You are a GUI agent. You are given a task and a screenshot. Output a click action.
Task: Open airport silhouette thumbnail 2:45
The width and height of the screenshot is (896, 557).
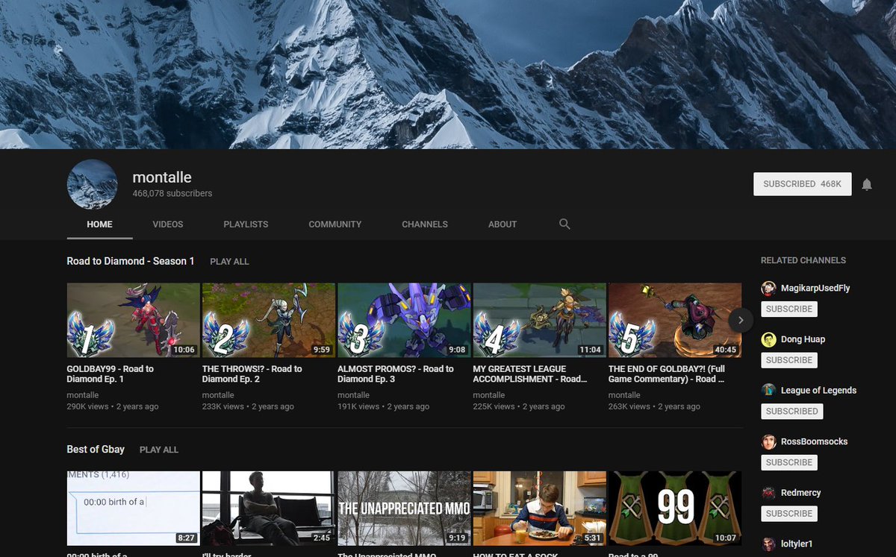pos(269,508)
